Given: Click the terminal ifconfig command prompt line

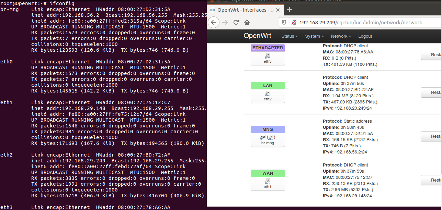Looking at the screenshot, I should (37, 3).
